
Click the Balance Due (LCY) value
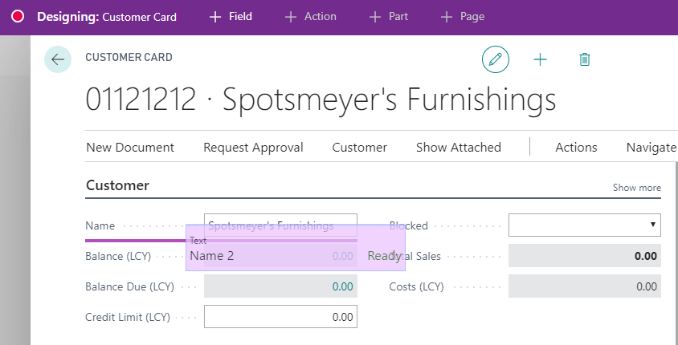[x=280, y=286]
